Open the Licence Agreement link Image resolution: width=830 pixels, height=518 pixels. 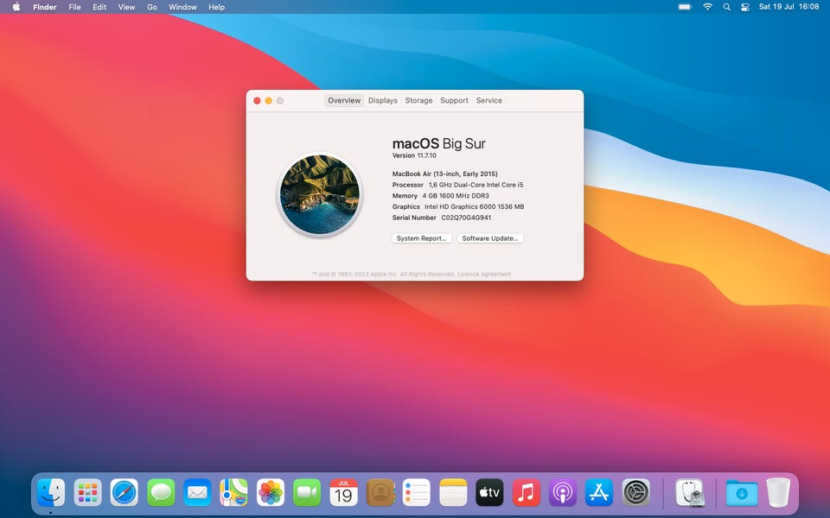[485, 275]
